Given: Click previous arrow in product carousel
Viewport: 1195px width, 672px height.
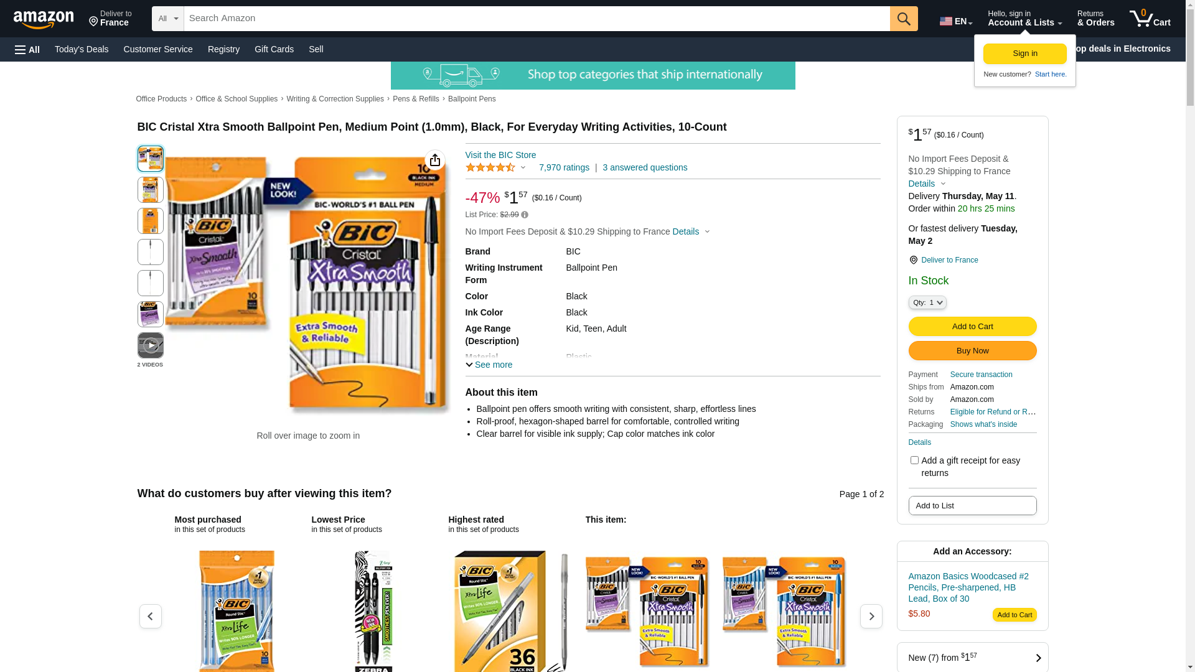Looking at the screenshot, I should coord(150,616).
